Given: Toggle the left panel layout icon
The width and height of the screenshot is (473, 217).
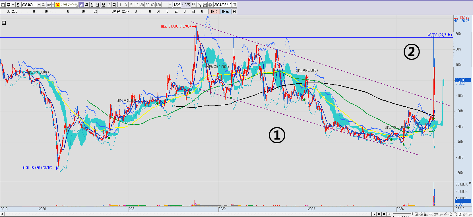Looking at the screenshot, I should [3, 5].
